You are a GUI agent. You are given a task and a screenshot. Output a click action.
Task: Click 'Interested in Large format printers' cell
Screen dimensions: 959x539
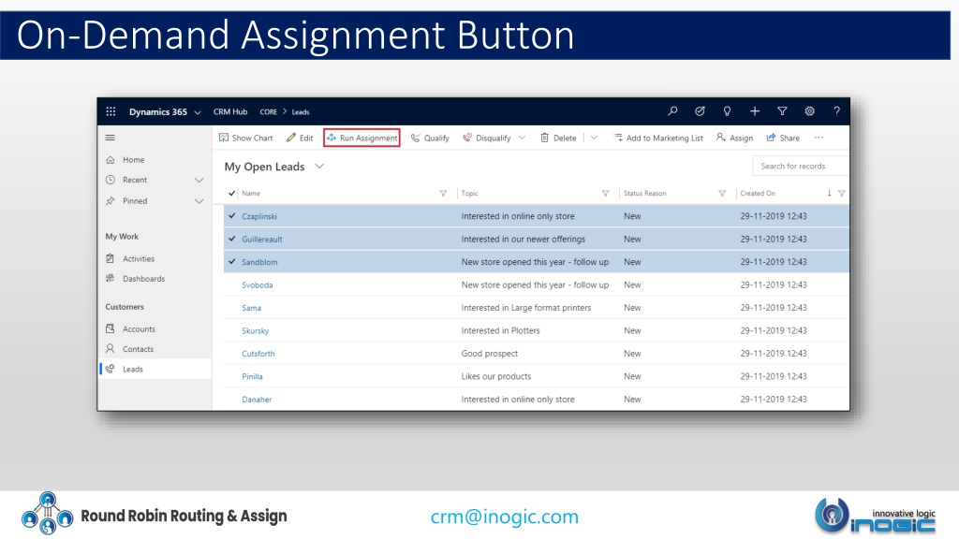coord(526,308)
